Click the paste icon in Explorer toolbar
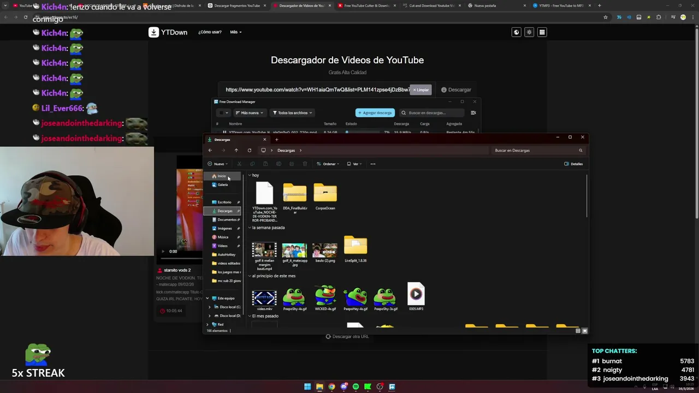 coord(265,164)
